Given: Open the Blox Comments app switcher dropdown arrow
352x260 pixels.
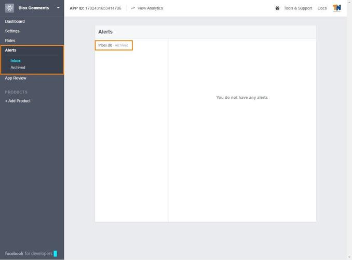Looking at the screenshot, I should pyautogui.click(x=58, y=8).
